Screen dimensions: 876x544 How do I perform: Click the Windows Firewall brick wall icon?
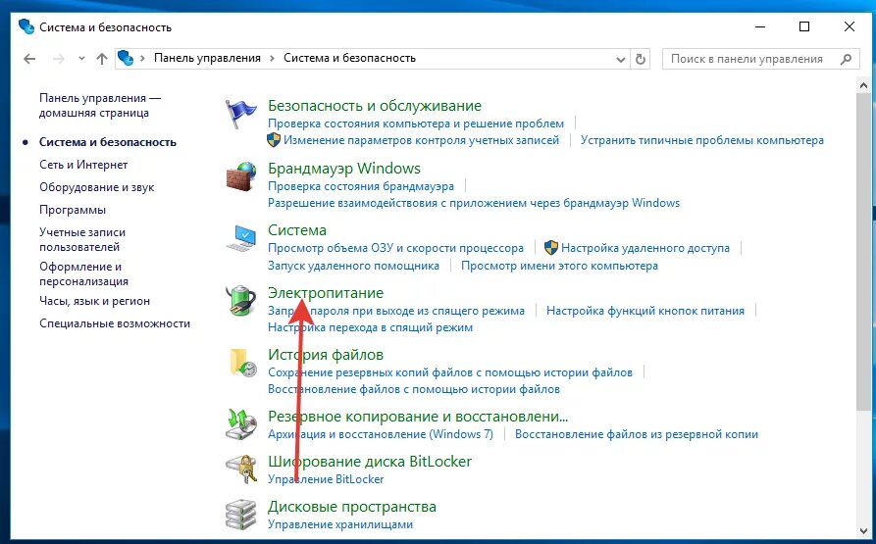coord(240,176)
